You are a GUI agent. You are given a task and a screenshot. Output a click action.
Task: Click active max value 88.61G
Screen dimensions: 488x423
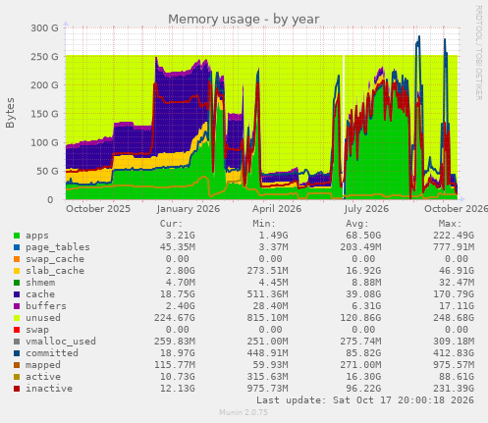coord(457,377)
